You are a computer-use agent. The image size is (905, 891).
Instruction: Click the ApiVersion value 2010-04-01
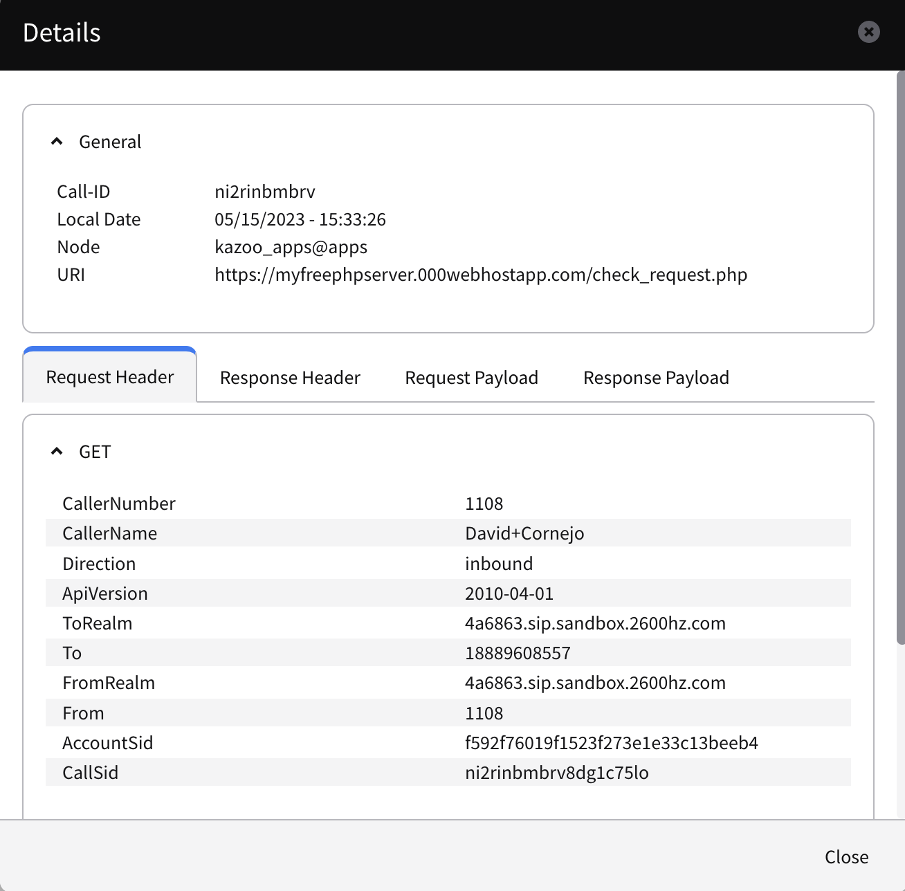[509, 594]
